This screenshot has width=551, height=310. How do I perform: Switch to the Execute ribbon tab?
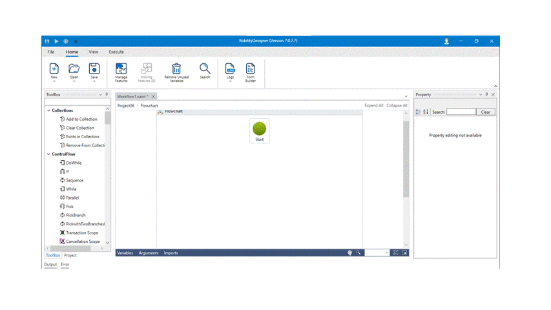[x=116, y=52]
